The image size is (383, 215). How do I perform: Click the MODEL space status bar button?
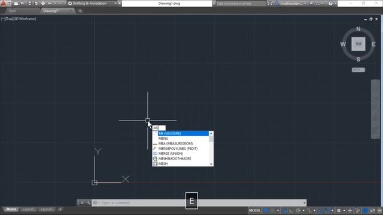click(255, 210)
